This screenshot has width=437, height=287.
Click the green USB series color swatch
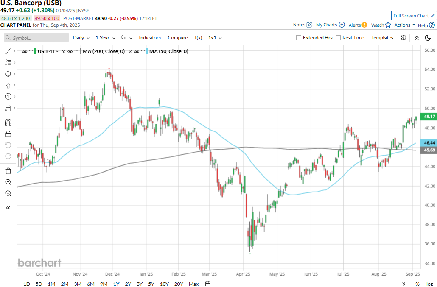point(35,51)
